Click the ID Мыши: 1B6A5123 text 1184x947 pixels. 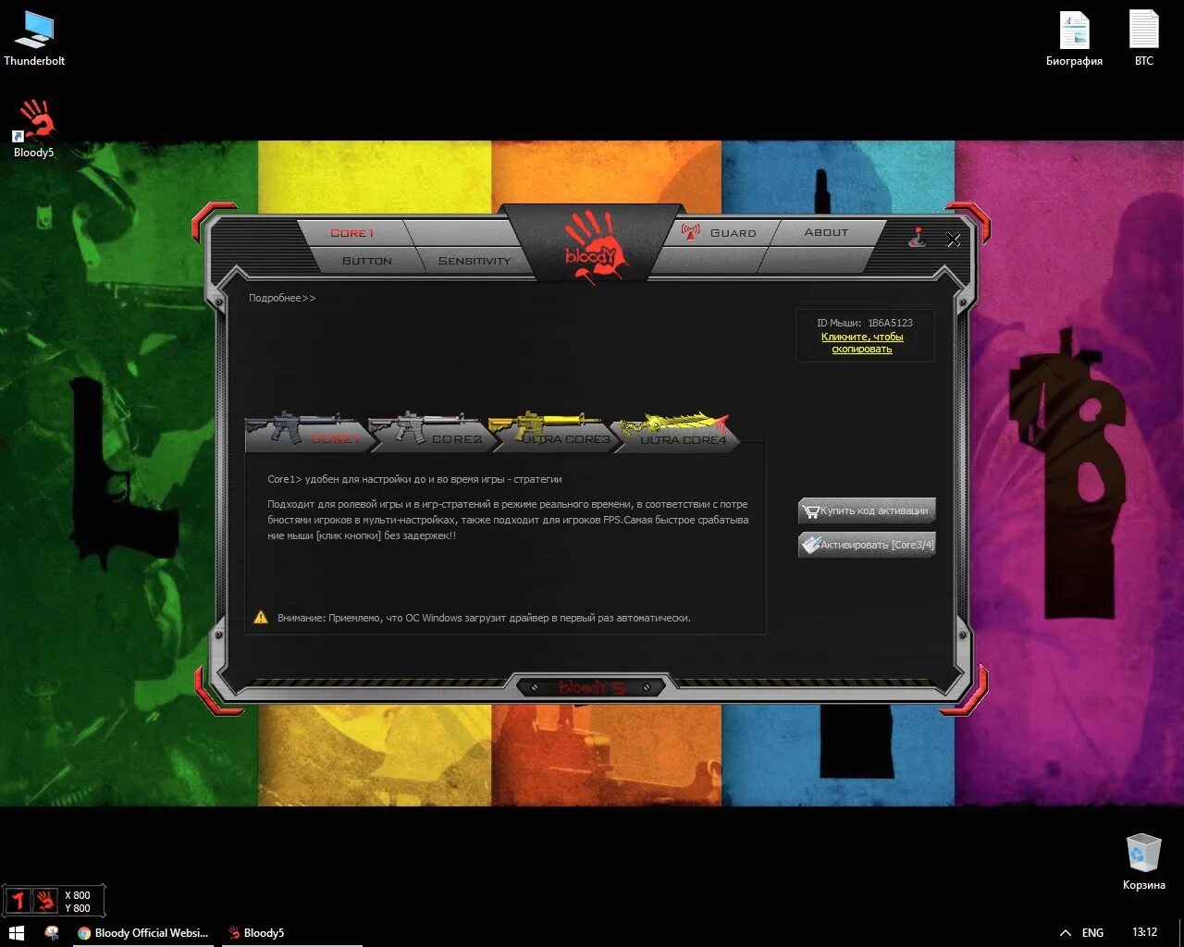(865, 323)
